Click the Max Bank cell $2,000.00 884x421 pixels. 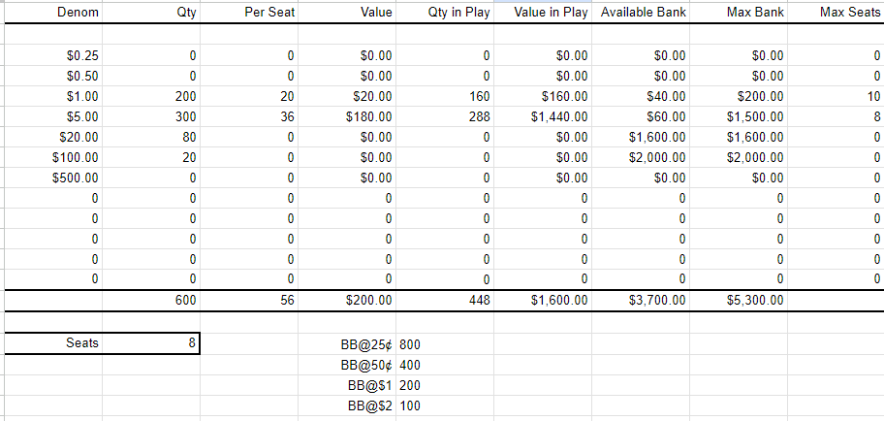pyautogui.click(x=740, y=157)
